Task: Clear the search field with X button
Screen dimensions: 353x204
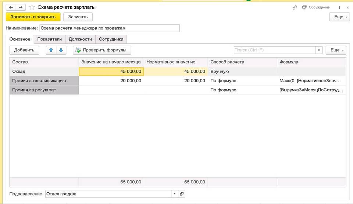Action: (x=319, y=50)
